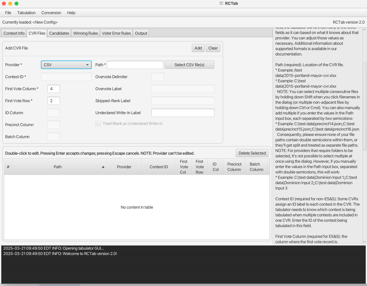Open the File menu
Viewport: 367px width, 286px height.
[x=8, y=13]
